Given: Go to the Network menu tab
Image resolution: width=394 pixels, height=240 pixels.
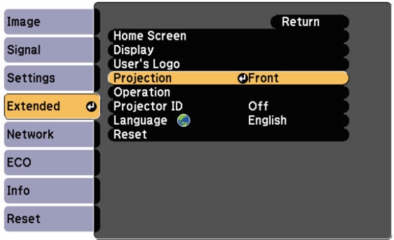Looking at the screenshot, I should click(x=50, y=134).
